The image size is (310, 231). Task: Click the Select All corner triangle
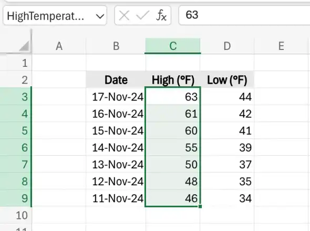(x=24, y=46)
